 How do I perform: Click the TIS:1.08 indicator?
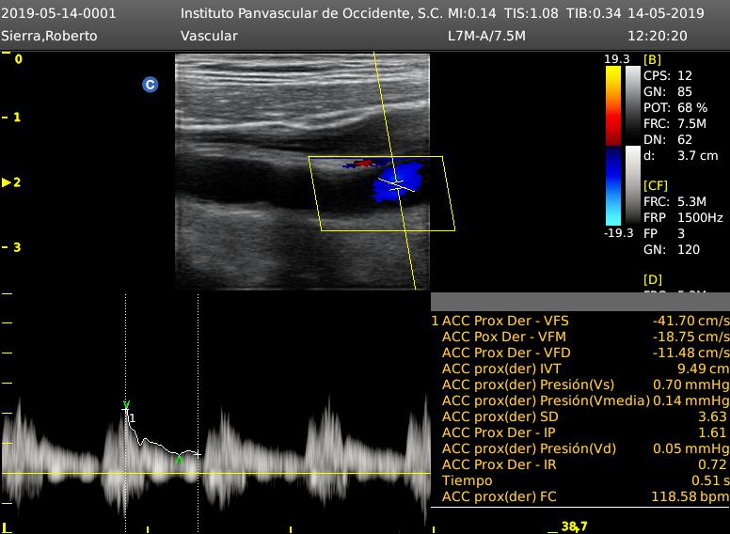pyautogui.click(x=532, y=13)
